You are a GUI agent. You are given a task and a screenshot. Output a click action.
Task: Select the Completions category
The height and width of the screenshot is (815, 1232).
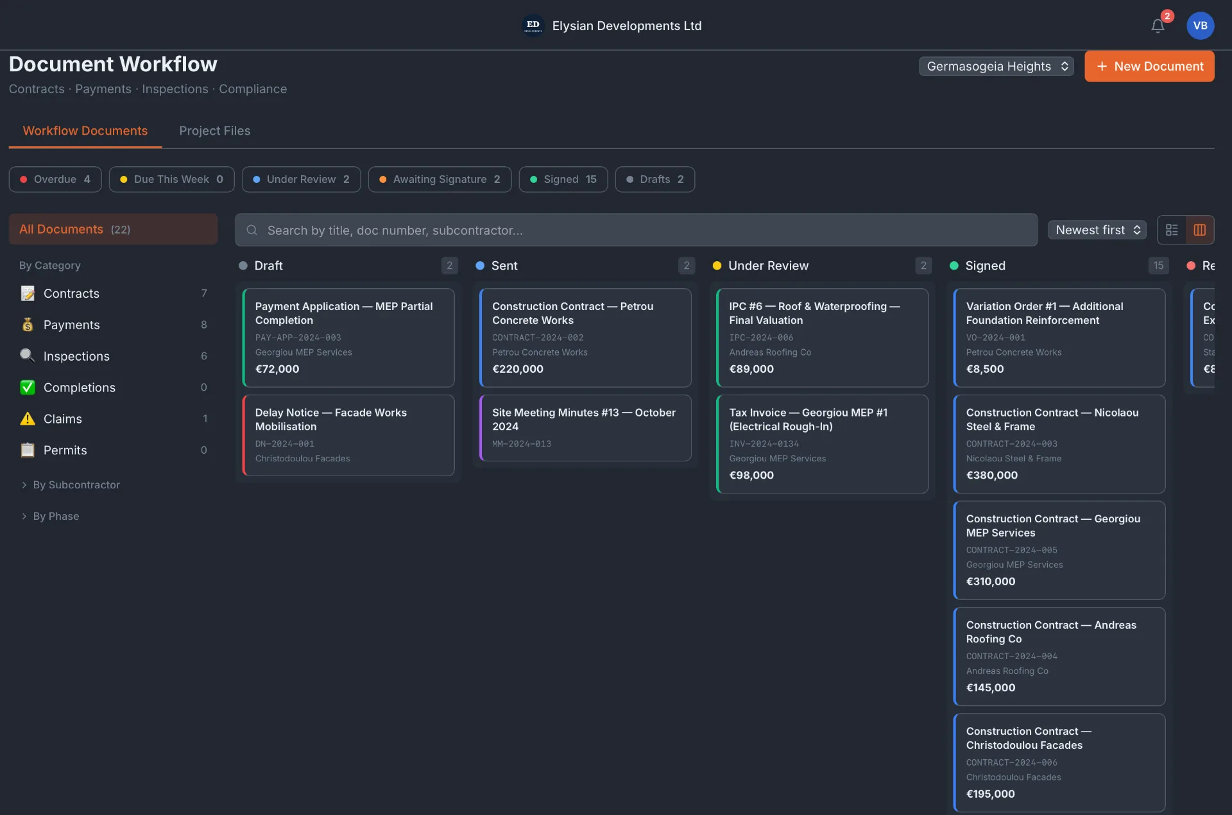[113, 388]
